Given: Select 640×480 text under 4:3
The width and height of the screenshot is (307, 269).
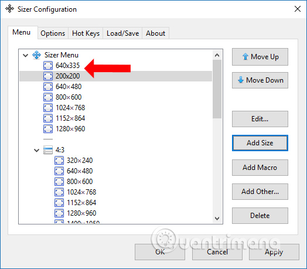Looking at the screenshot, I should click(80, 171).
